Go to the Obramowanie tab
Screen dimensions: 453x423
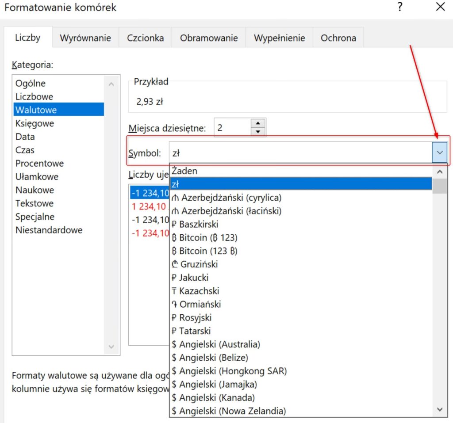pos(208,38)
